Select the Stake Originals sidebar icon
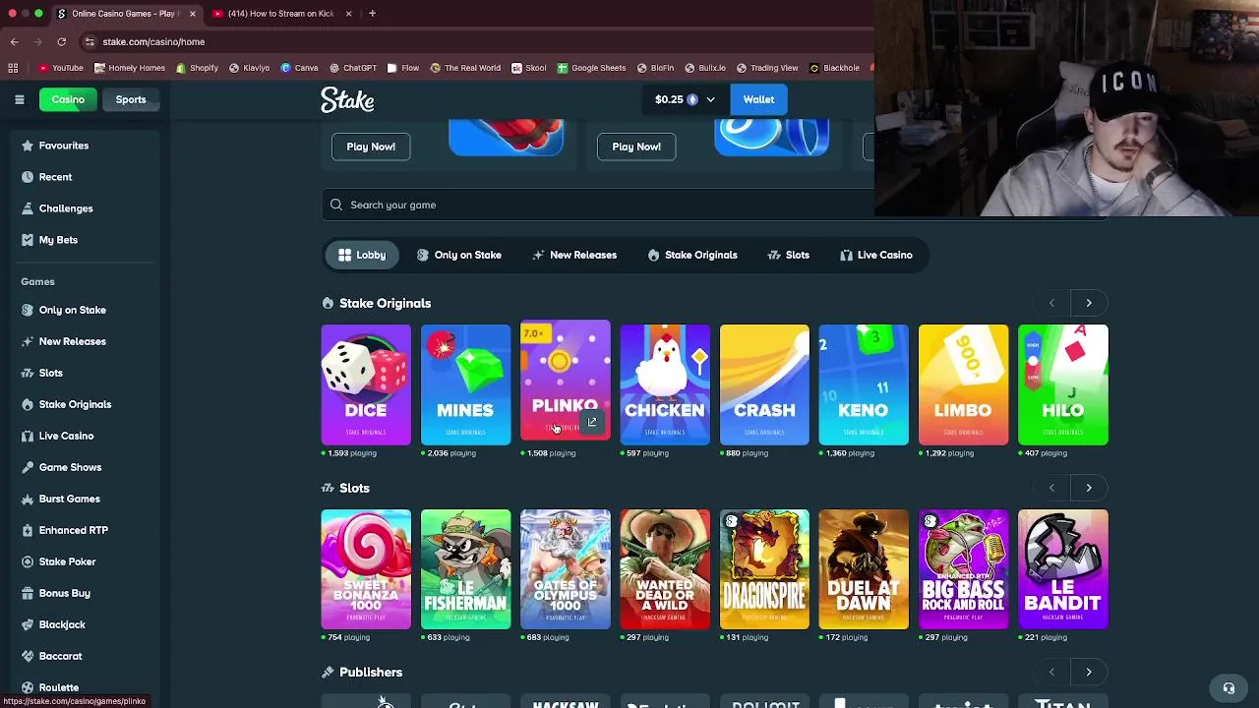 click(x=28, y=404)
